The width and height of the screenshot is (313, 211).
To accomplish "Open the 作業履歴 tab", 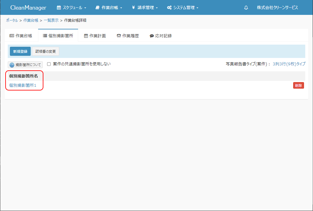I will pos(128,36).
